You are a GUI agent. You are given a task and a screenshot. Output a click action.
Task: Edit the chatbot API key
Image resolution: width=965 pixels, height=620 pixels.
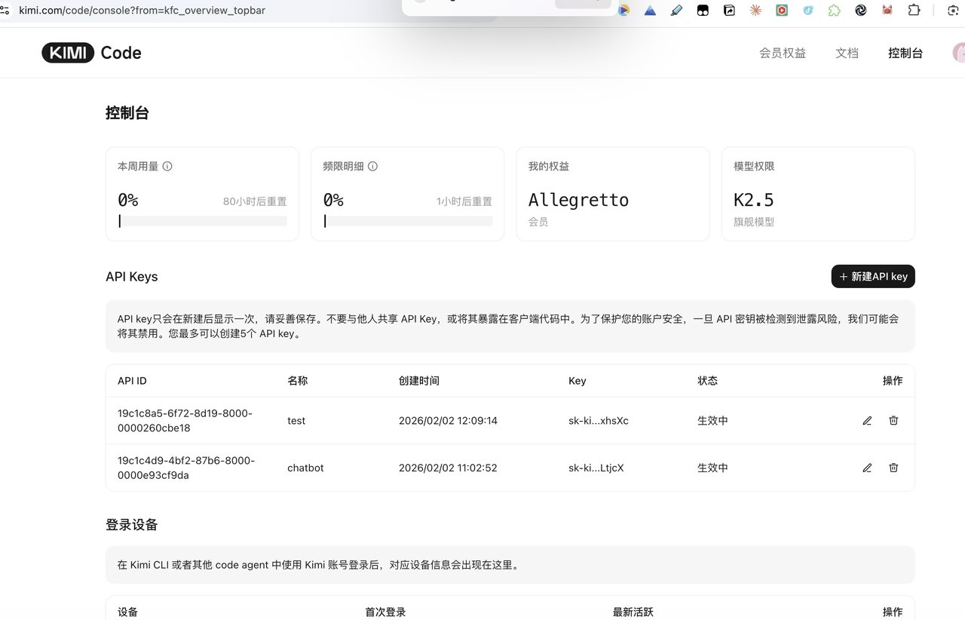click(867, 468)
